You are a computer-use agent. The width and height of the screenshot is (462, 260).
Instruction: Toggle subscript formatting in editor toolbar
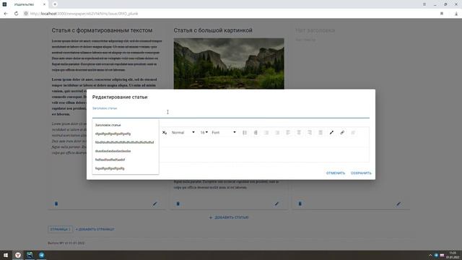(165, 133)
